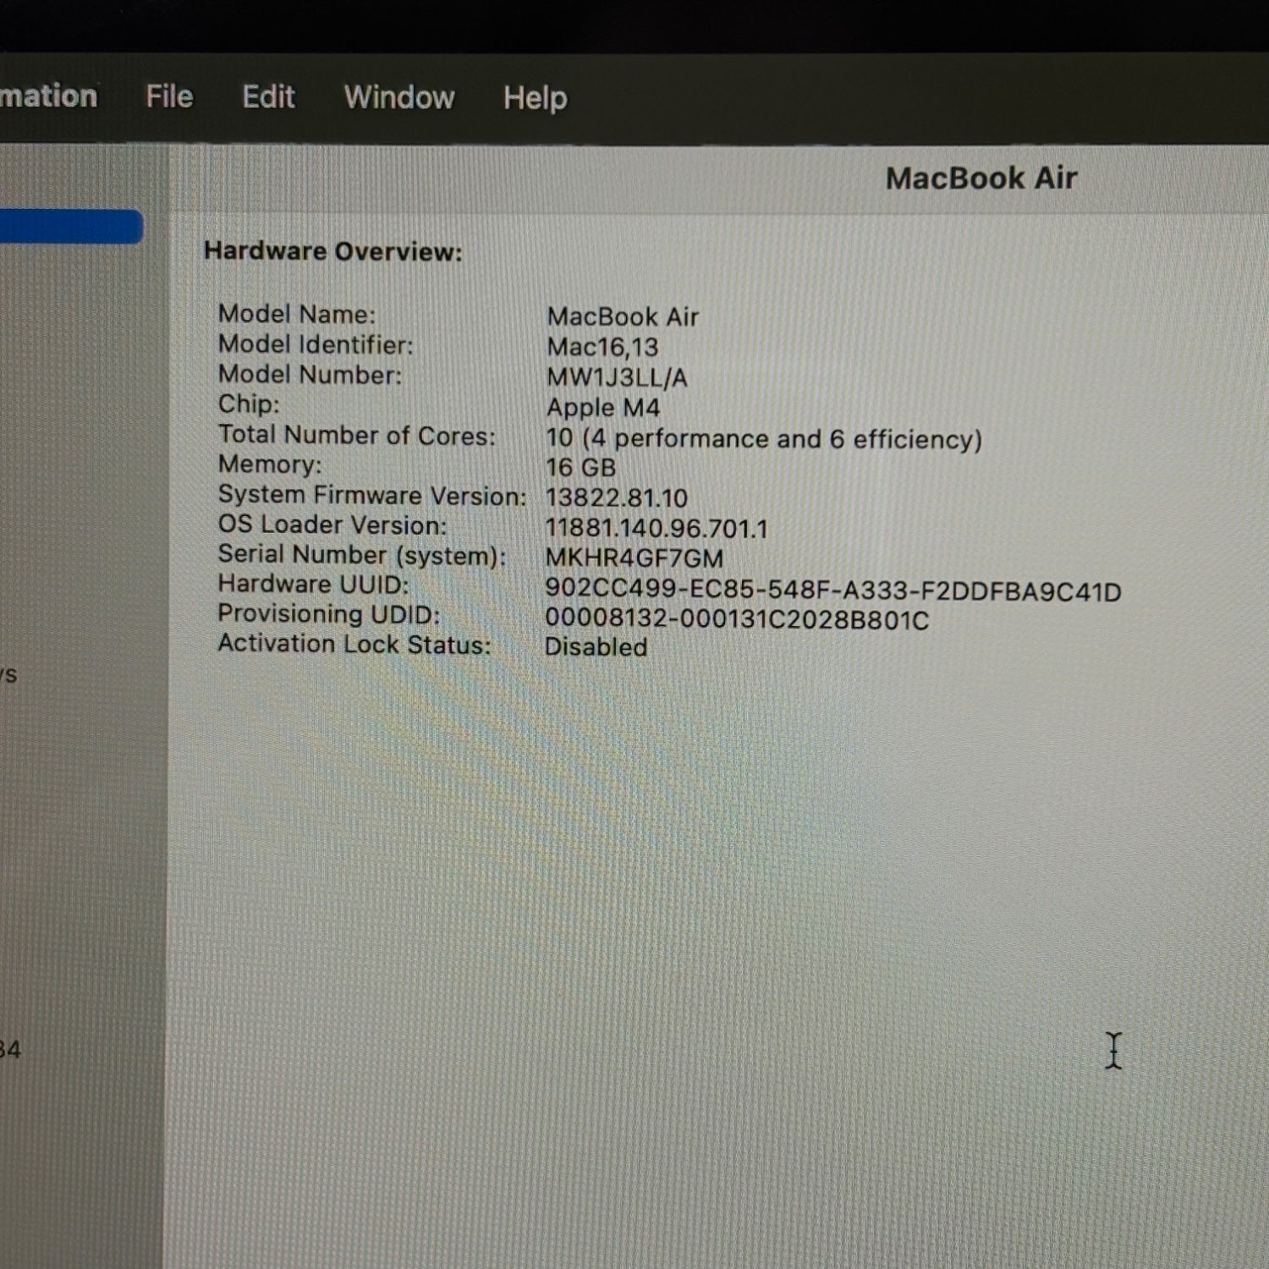1269x1269 pixels.
Task: Select the Model Number label
Action: point(310,375)
